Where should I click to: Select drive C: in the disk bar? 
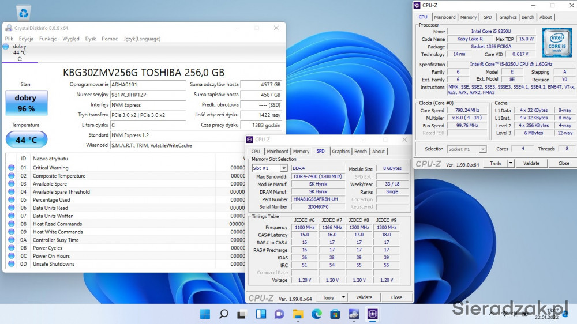click(19, 52)
